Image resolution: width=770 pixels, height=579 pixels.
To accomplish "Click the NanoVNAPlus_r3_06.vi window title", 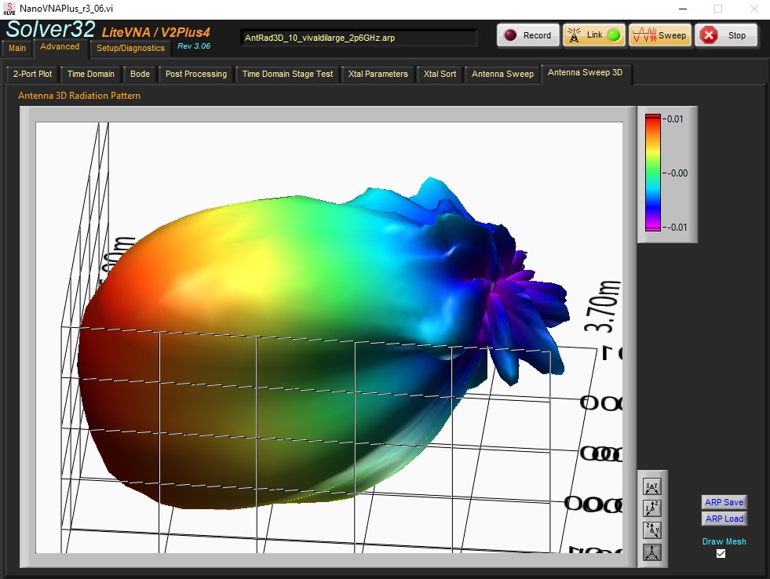I will (x=66, y=9).
